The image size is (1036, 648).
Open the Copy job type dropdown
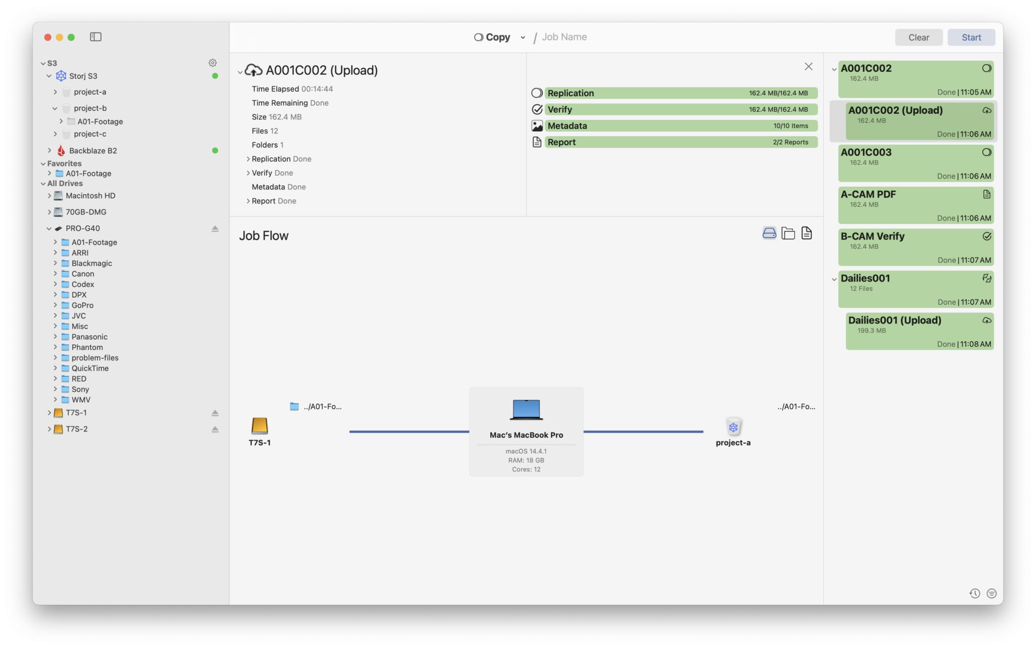tap(522, 37)
